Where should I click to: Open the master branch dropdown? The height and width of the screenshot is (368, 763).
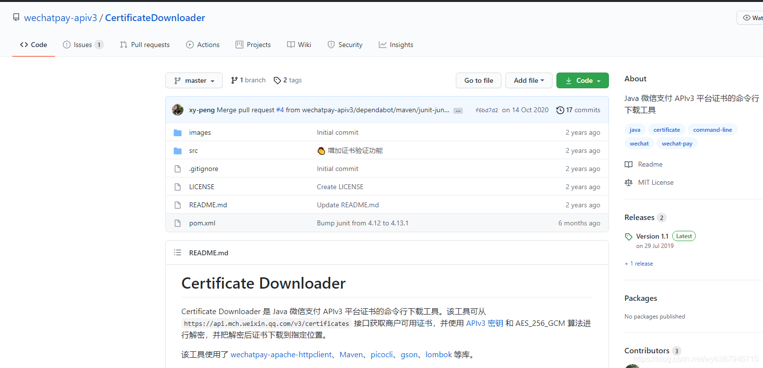point(194,80)
